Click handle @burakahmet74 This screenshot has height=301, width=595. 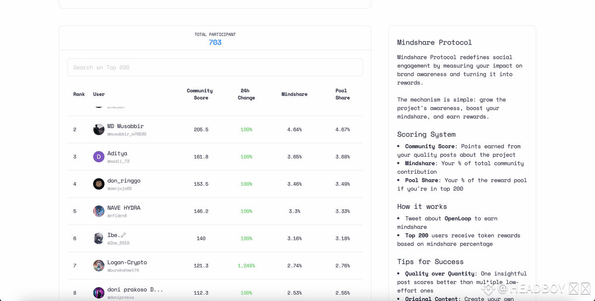click(123, 270)
